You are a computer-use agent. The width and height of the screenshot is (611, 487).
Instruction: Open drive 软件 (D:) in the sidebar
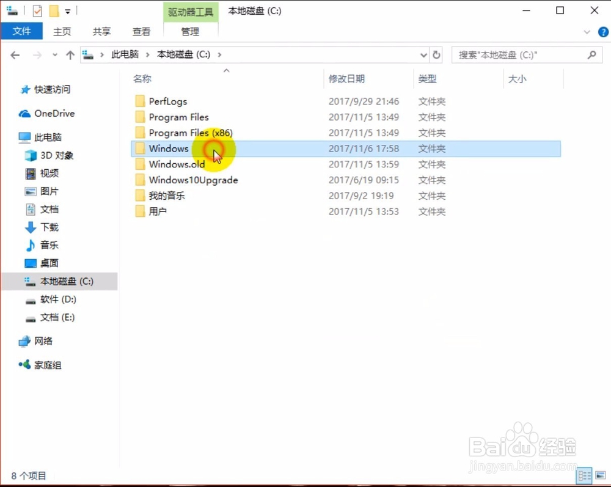pos(58,299)
